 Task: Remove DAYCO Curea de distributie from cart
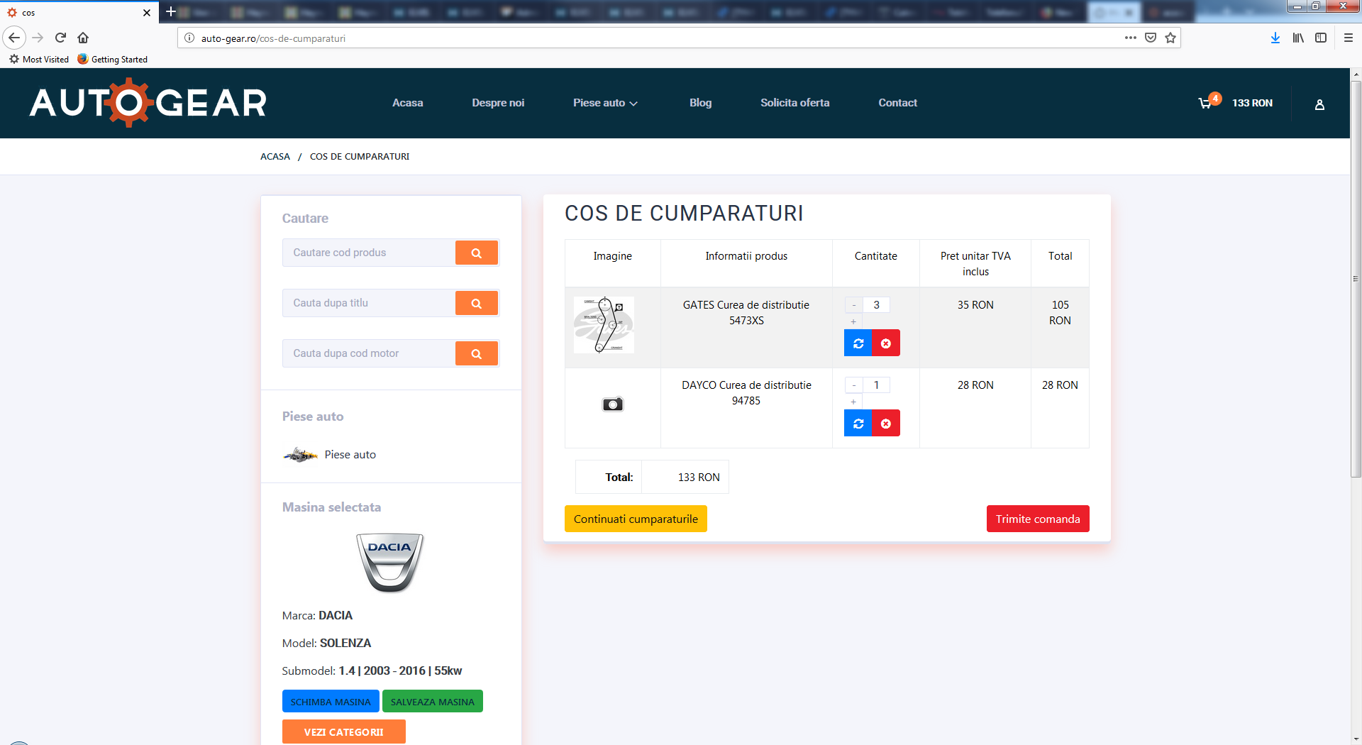885,424
